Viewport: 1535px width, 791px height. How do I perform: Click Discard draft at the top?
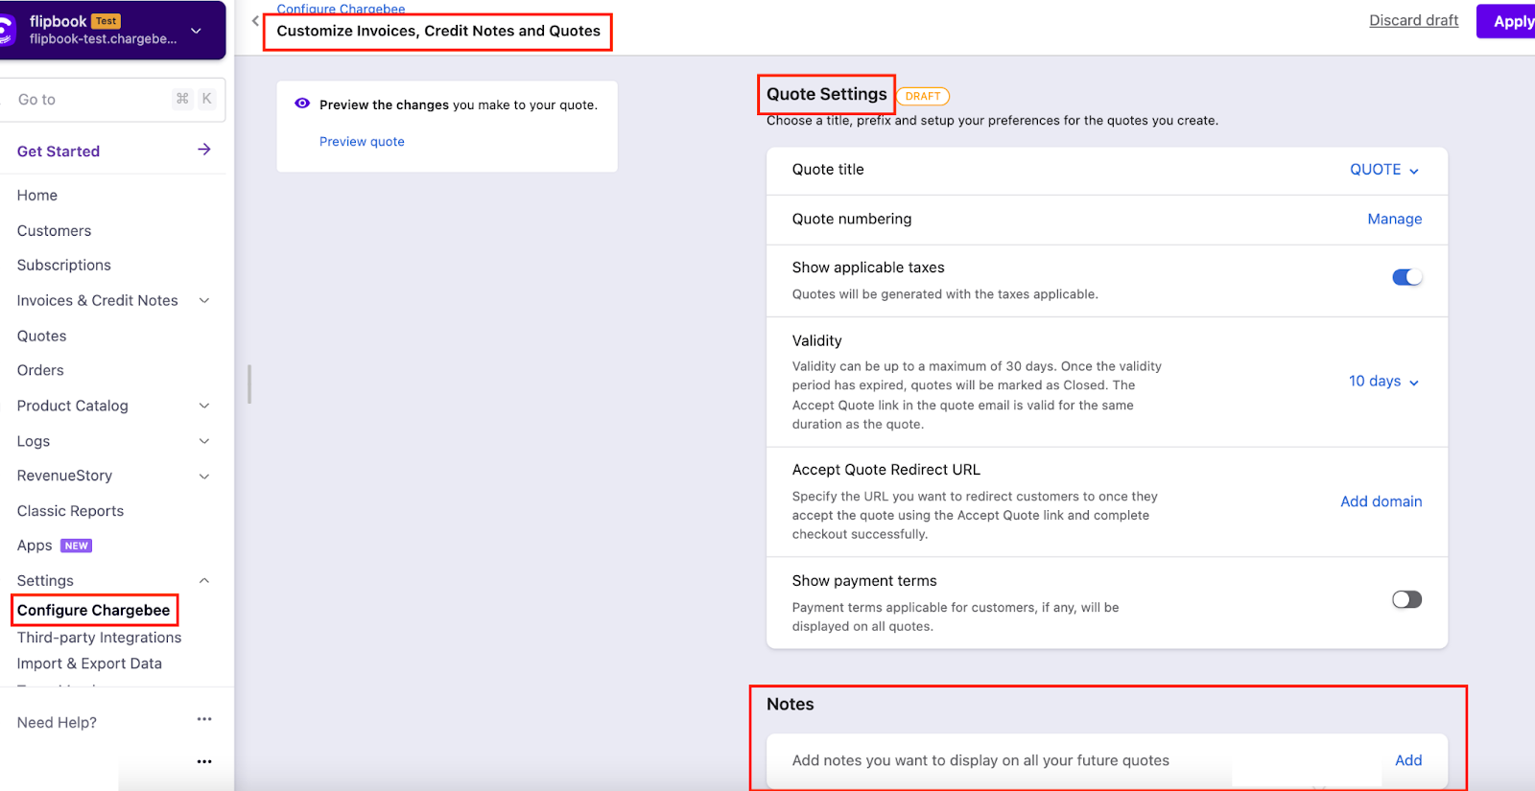[1413, 21]
